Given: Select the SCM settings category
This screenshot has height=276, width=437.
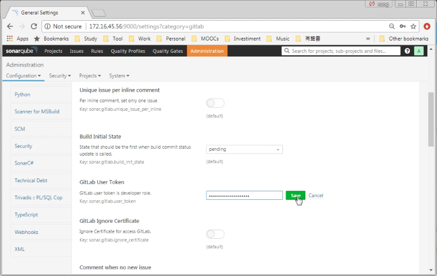Looking at the screenshot, I should (x=41, y=129).
